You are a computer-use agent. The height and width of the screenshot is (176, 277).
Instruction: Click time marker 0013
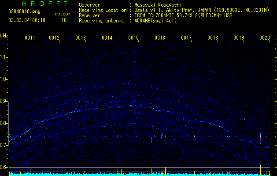(81, 38)
